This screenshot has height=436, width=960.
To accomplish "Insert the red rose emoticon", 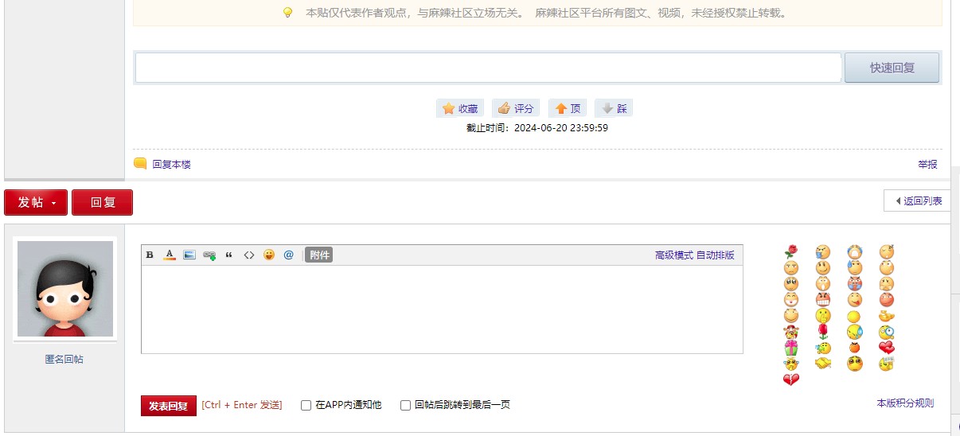I will (x=791, y=252).
